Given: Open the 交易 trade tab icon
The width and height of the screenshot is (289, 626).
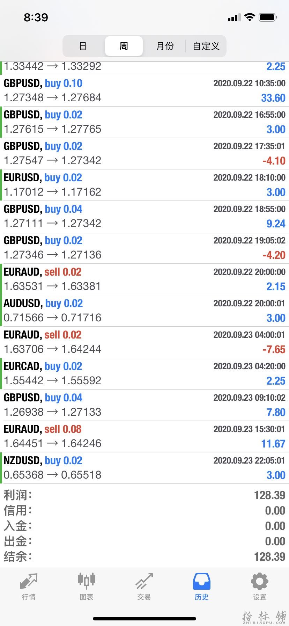Looking at the screenshot, I should click(144, 581).
